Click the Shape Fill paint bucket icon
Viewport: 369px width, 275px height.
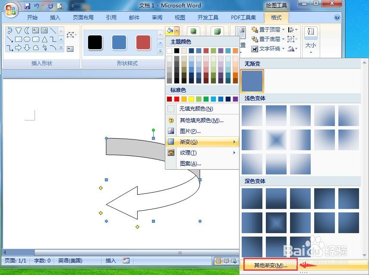coord(170,30)
